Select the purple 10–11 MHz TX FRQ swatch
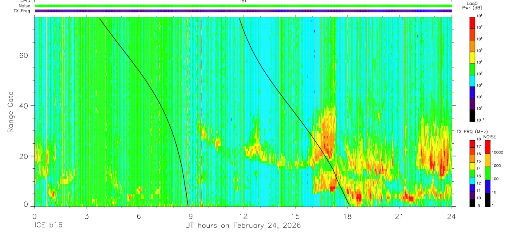508x234 pixels. pos(472,195)
